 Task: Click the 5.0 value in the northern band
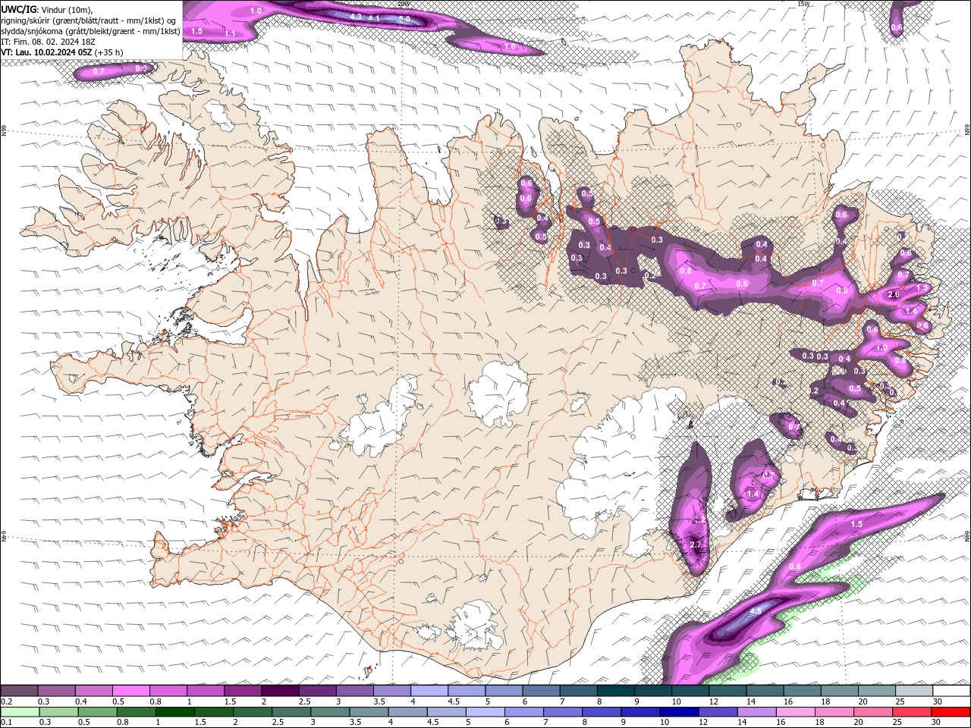tap(404, 18)
